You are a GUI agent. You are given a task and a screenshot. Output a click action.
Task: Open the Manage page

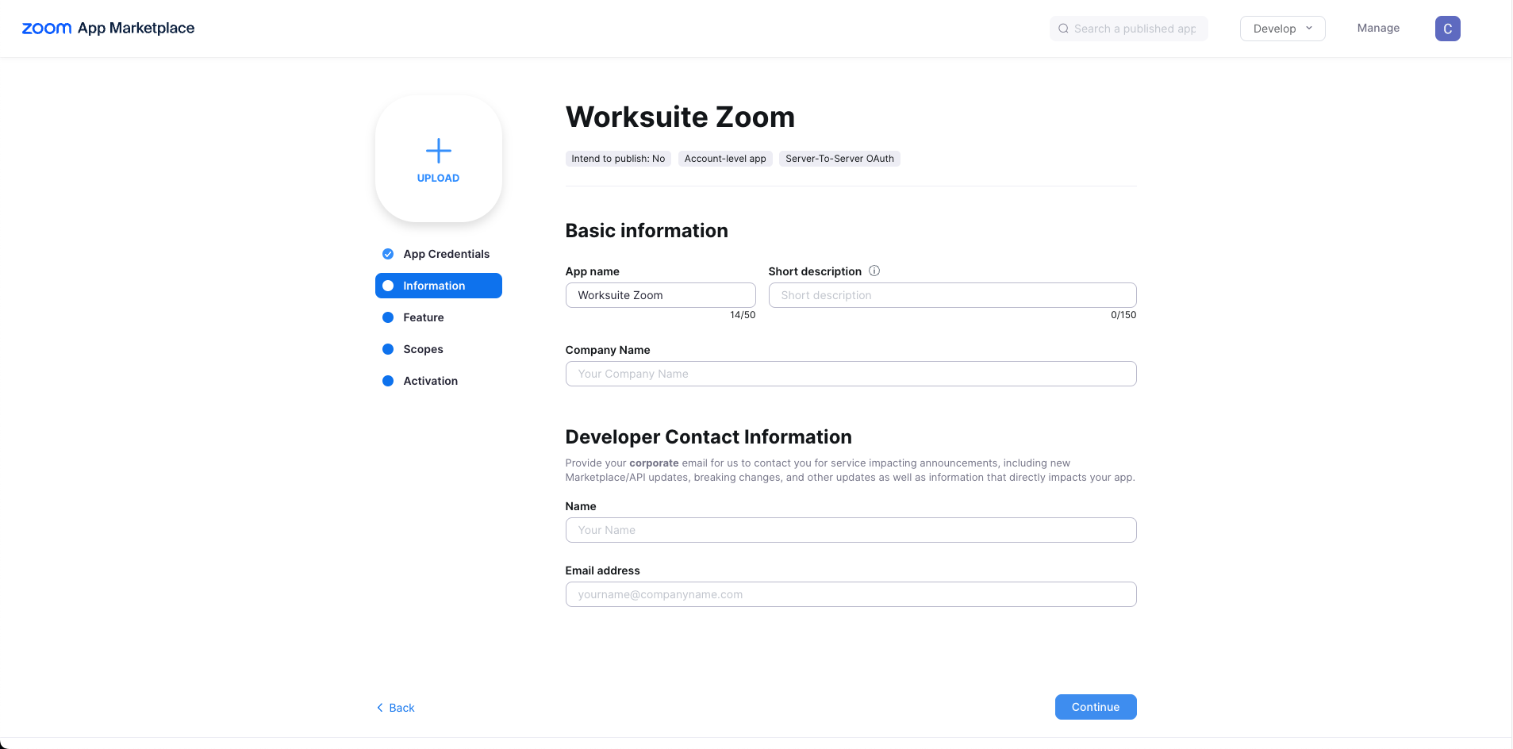1378,28
